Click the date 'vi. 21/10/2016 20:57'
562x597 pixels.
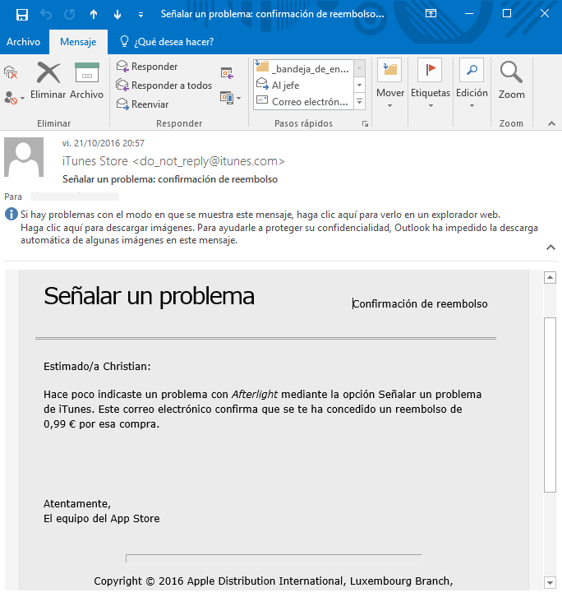(104, 143)
